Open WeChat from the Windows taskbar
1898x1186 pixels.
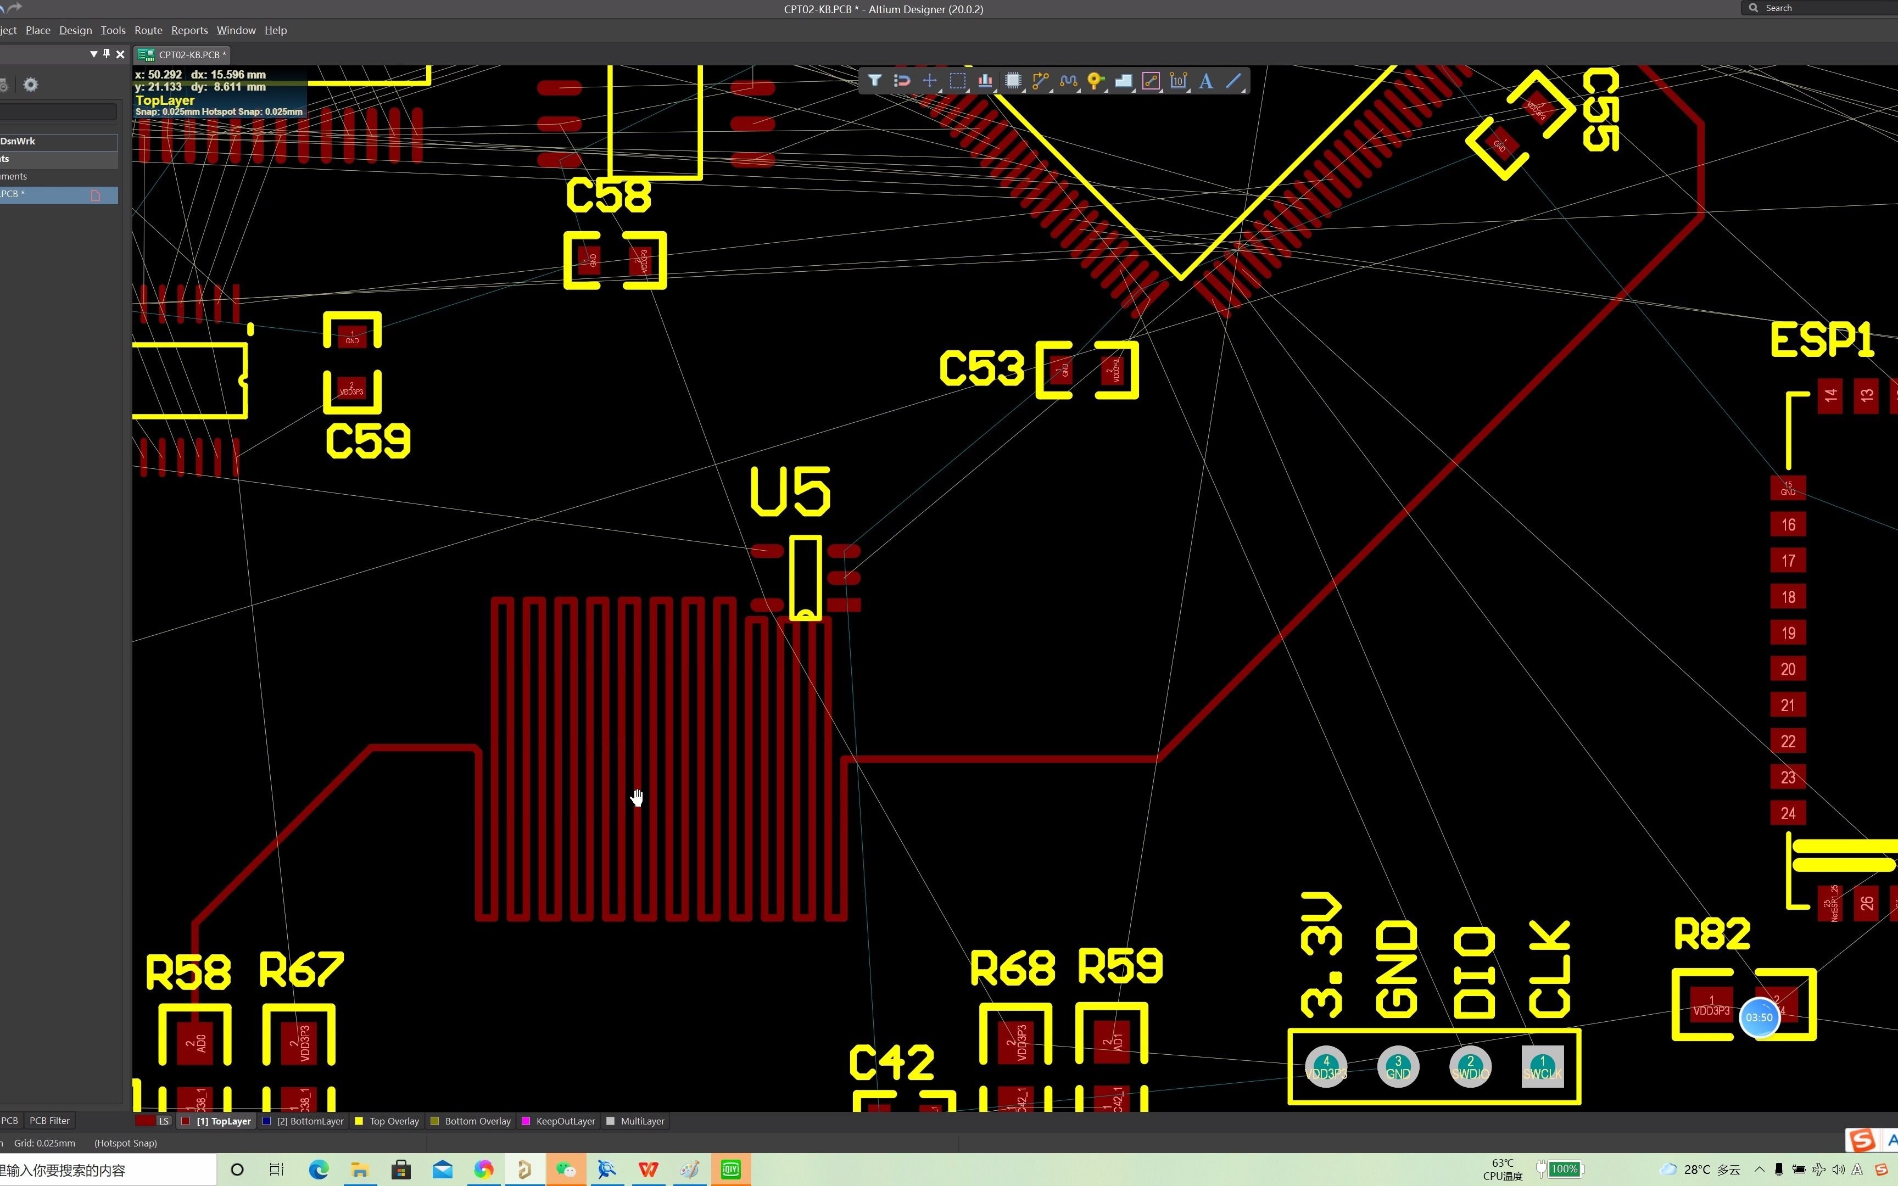click(566, 1170)
